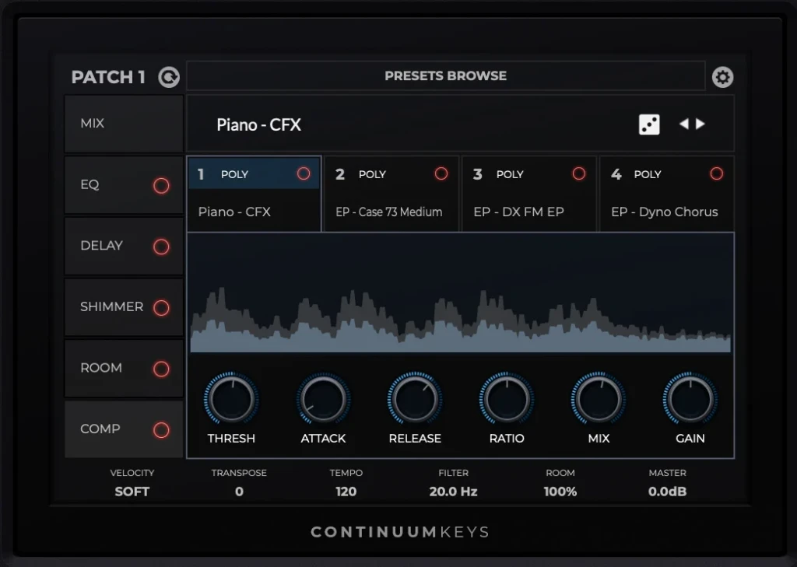The height and width of the screenshot is (567, 797).
Task: Select layer 1 Piano - CFX slot
Action: tap(255, 194)
